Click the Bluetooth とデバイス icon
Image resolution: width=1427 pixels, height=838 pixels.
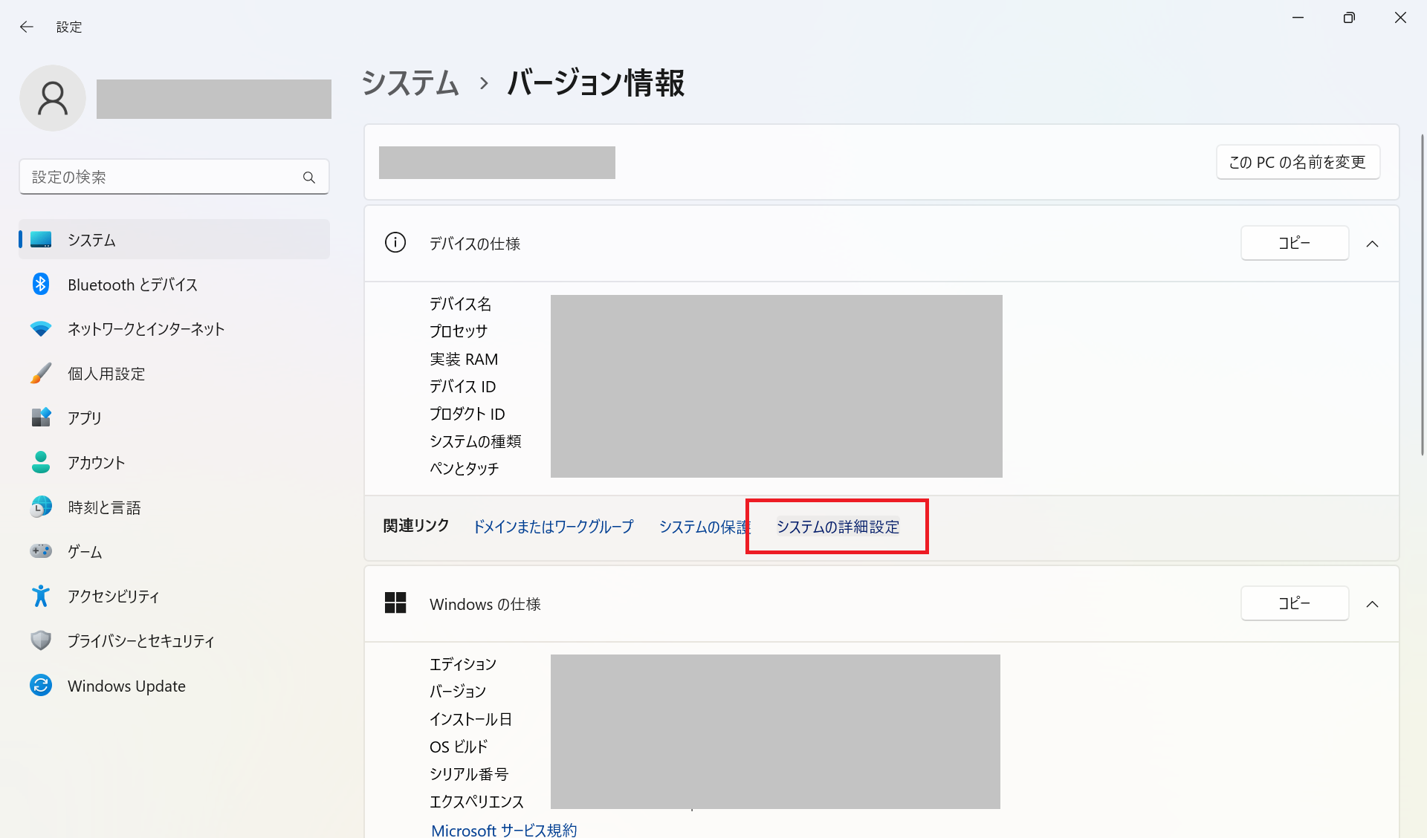tap(41, 284)
